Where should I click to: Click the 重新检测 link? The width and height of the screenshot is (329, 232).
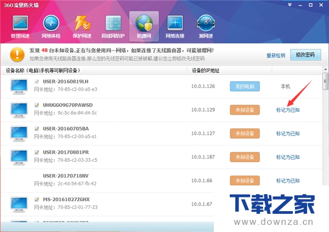click(x=276, y=55)
